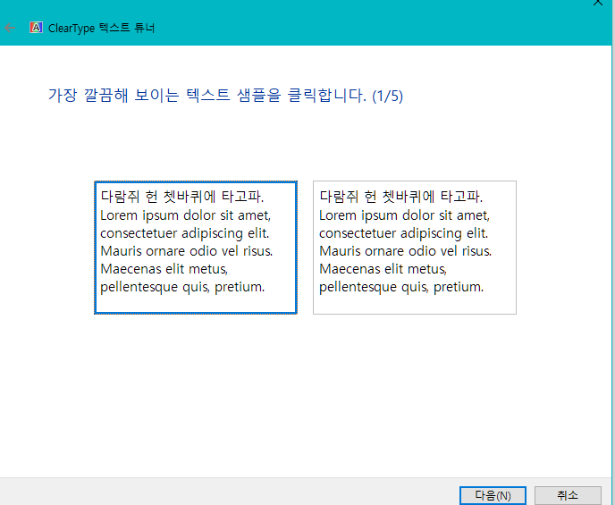The width and height of the screenshot is (615, 505).
Task: Click the window title 'ClearType 텍스트 튜너'
Action: [102, 28]
